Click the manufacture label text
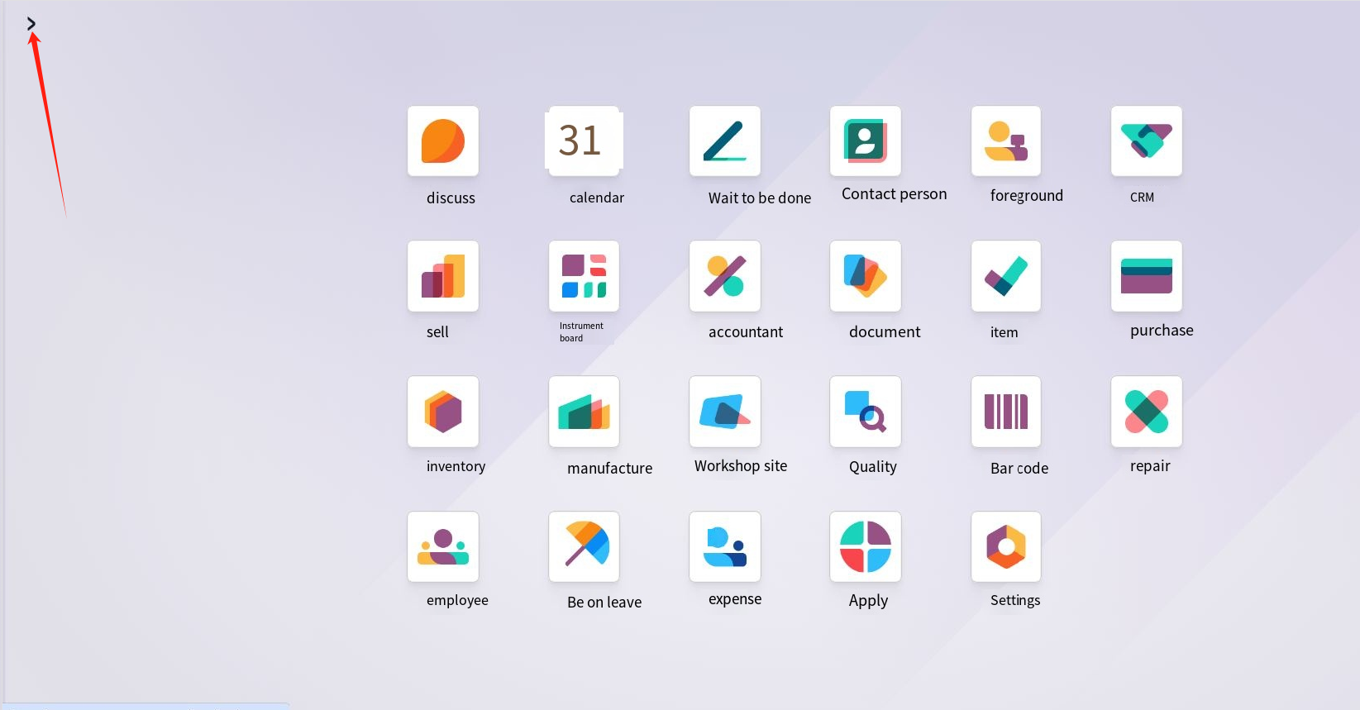Image resolution: width=1360 pixels, height=710 pixels. coord(610,468)
